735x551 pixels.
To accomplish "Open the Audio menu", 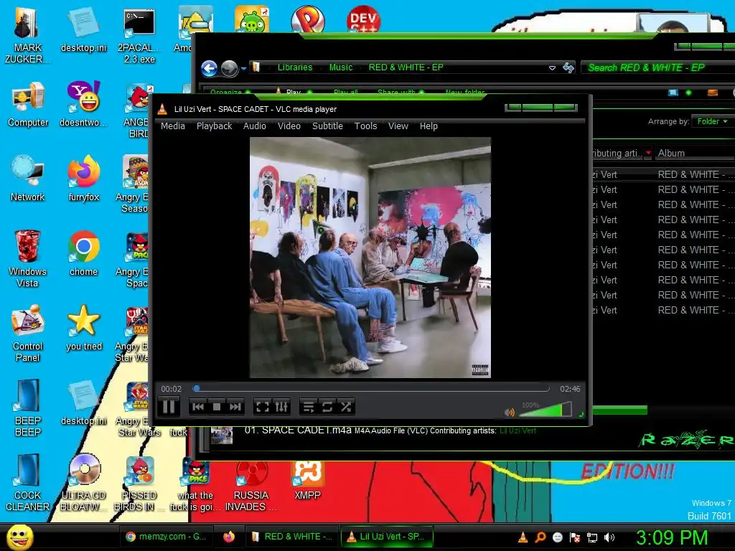I will 255,126.
